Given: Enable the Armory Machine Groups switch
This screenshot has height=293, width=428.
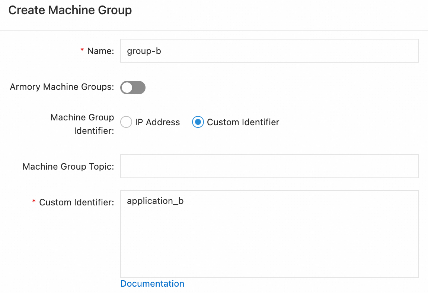Looking at the screenshot, I should [133, 88].
